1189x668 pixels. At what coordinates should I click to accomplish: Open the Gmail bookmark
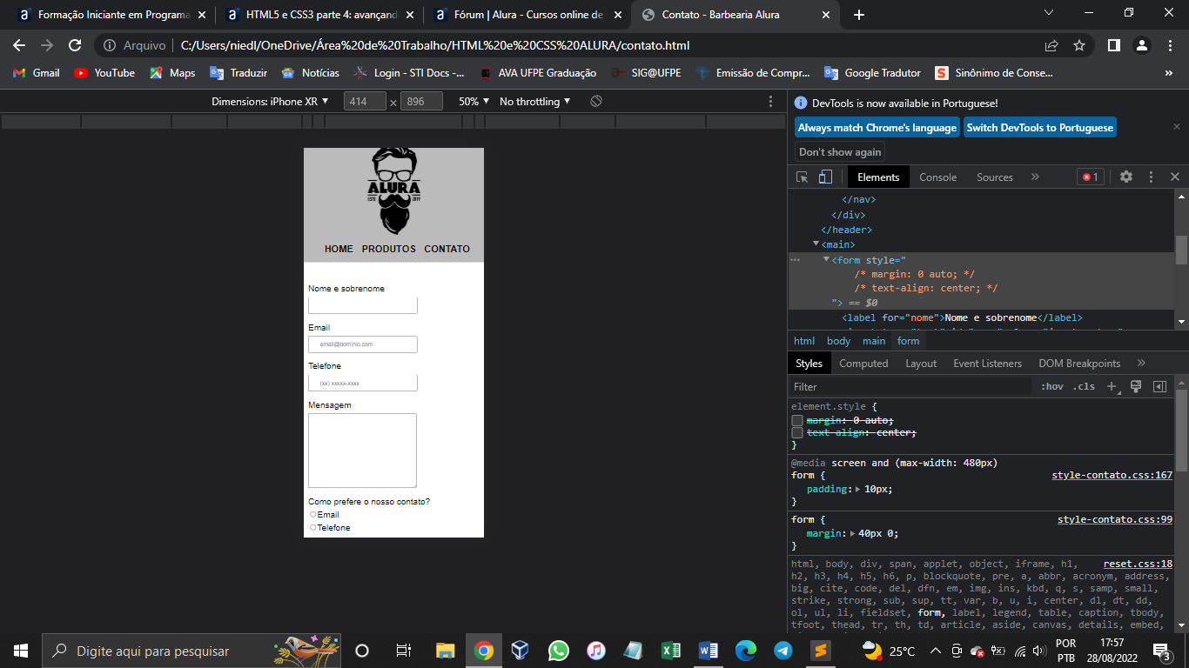36,73
